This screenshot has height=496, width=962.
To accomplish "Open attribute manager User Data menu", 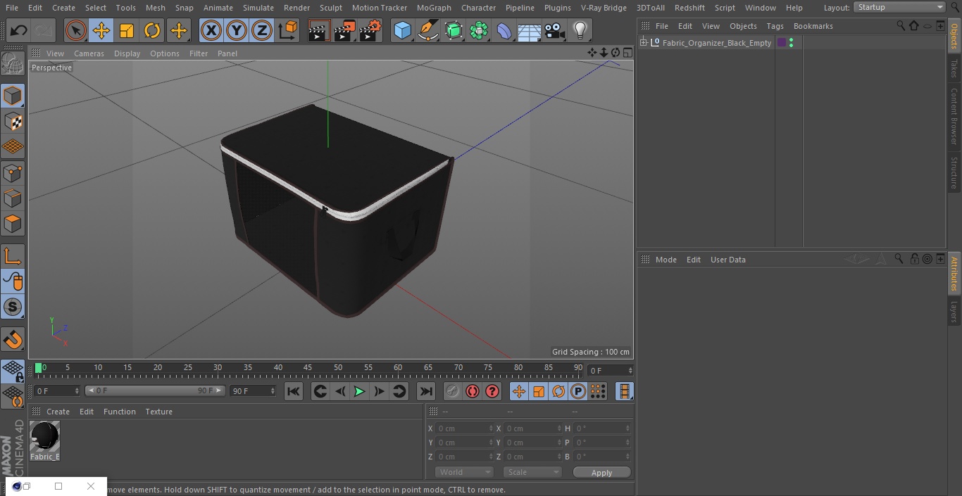I will point(727,260).
